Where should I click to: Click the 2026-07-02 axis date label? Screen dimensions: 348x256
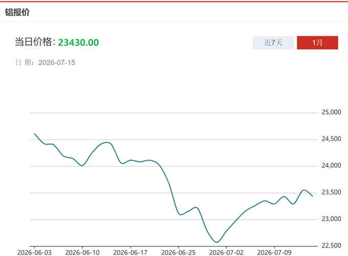(226, 252)
